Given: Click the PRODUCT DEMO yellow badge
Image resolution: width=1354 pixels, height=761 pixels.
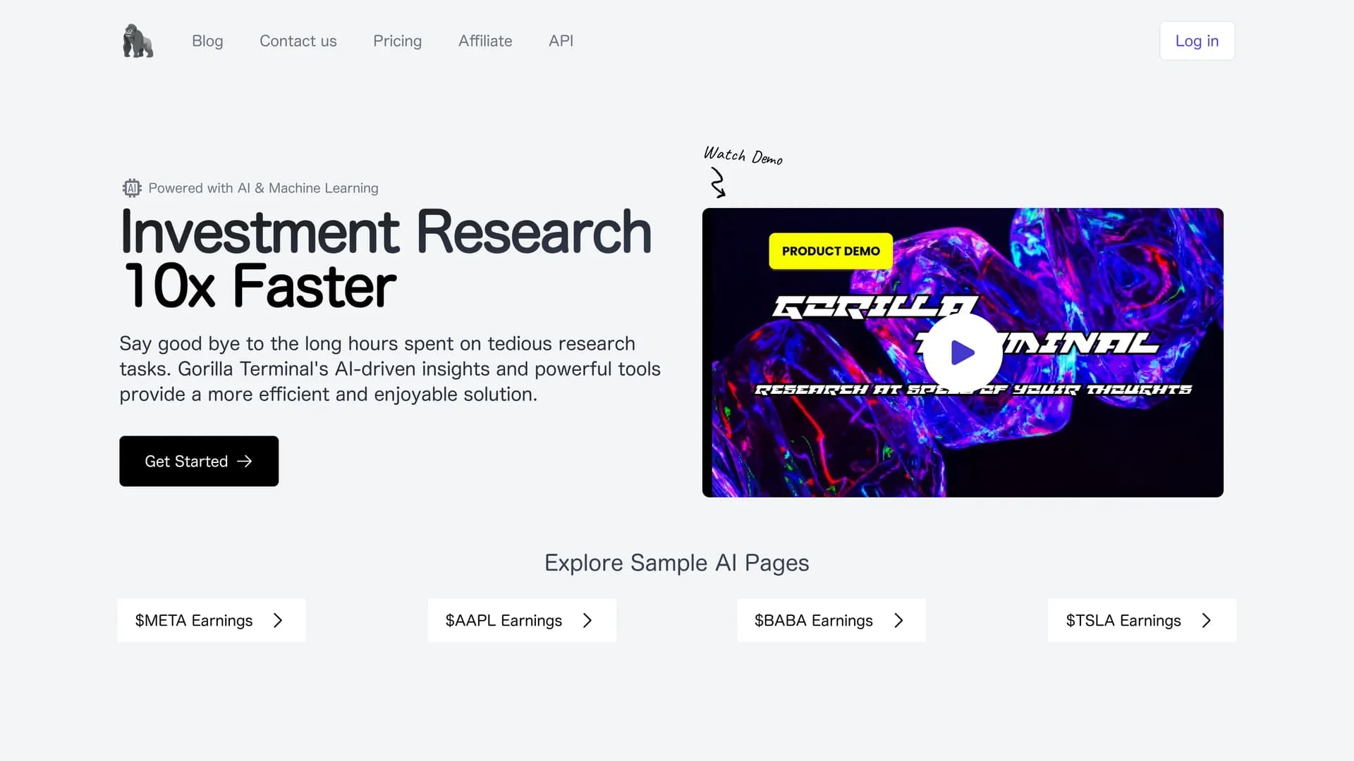Looking at the screenshot, I should pyautogui.click(x=831, y=251).
